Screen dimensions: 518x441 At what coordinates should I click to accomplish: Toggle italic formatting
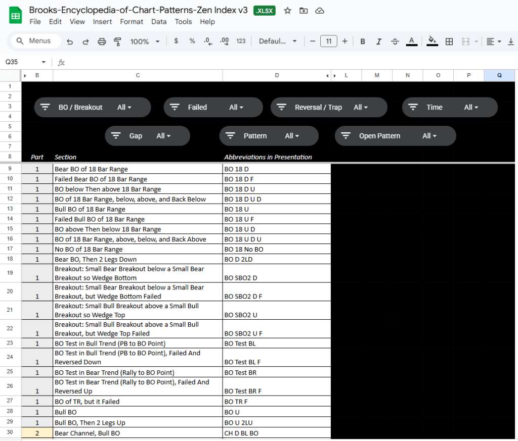378,41
